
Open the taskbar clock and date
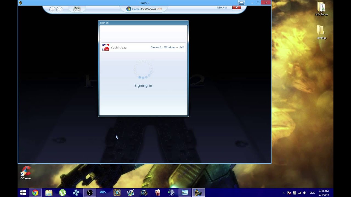coord(324,193)
